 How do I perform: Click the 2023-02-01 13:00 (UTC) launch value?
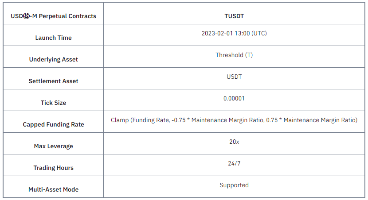234,34
